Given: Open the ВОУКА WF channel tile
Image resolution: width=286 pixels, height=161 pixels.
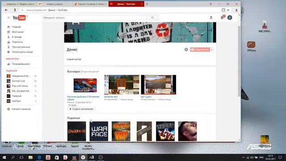Looking at the screenshot, I should (121, 131).
